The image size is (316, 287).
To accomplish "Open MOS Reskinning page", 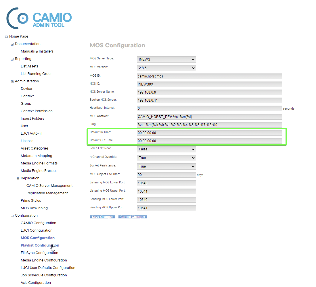I will point(34,208).
